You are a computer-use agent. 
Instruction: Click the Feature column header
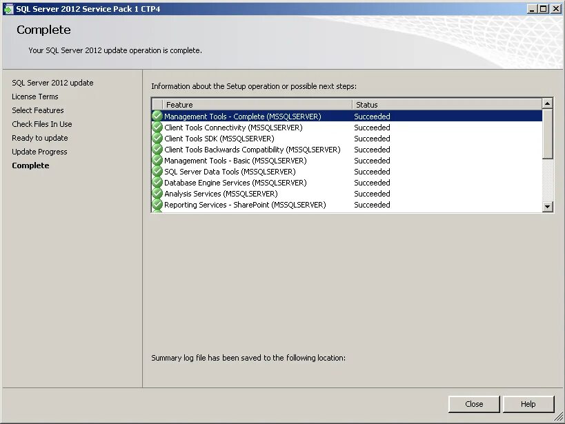click(257, 105)
